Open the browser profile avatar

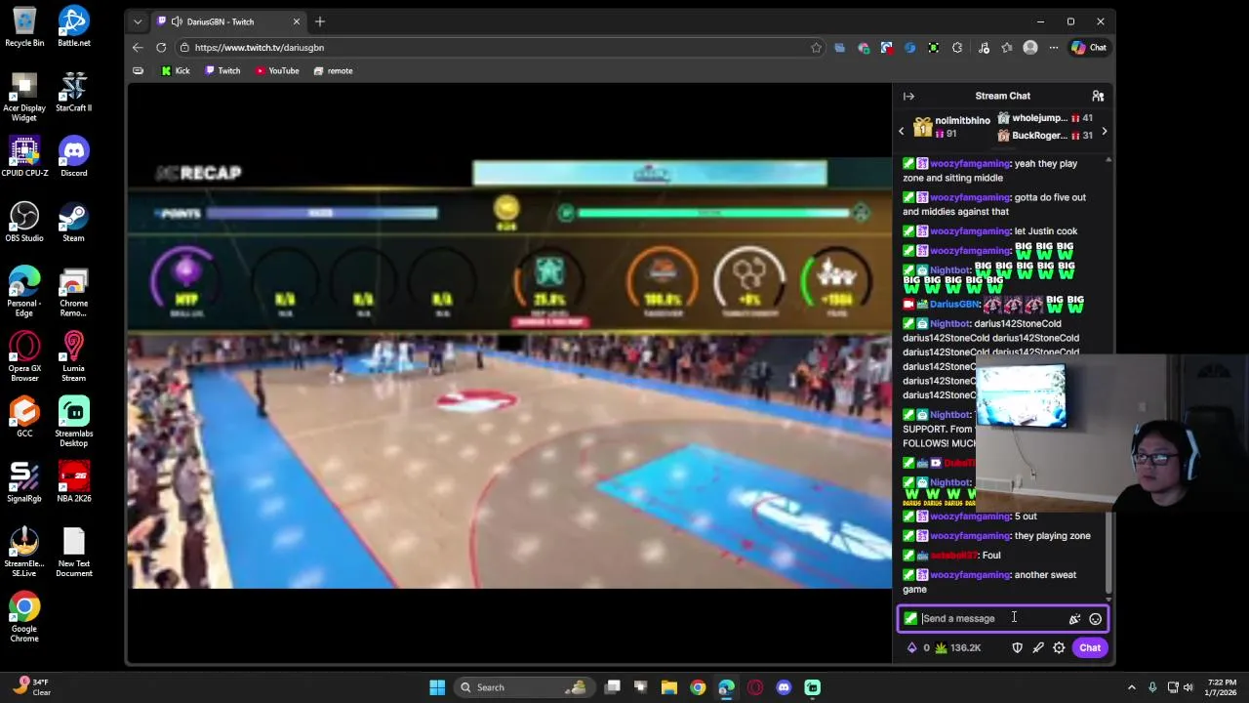[1030, 47]
